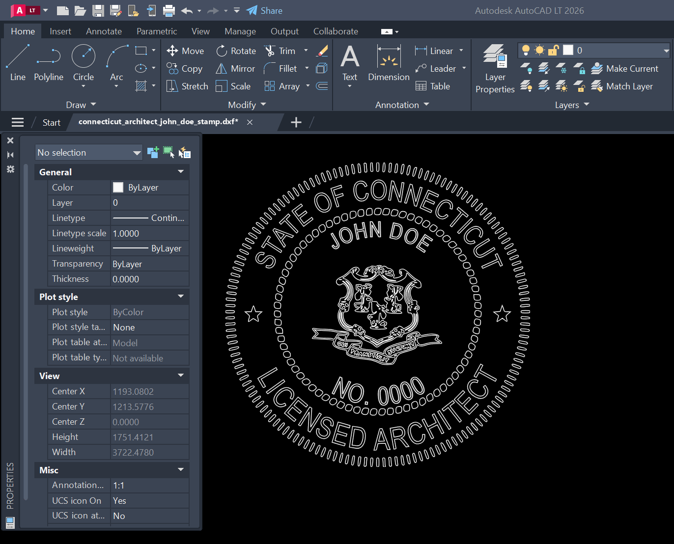Click the Open folder icon in toolbar
This screenshot has width=674, height=544.
tap(80, 10)
